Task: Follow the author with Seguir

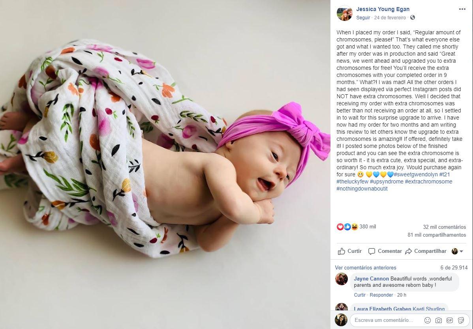Action: click(363, 17)
